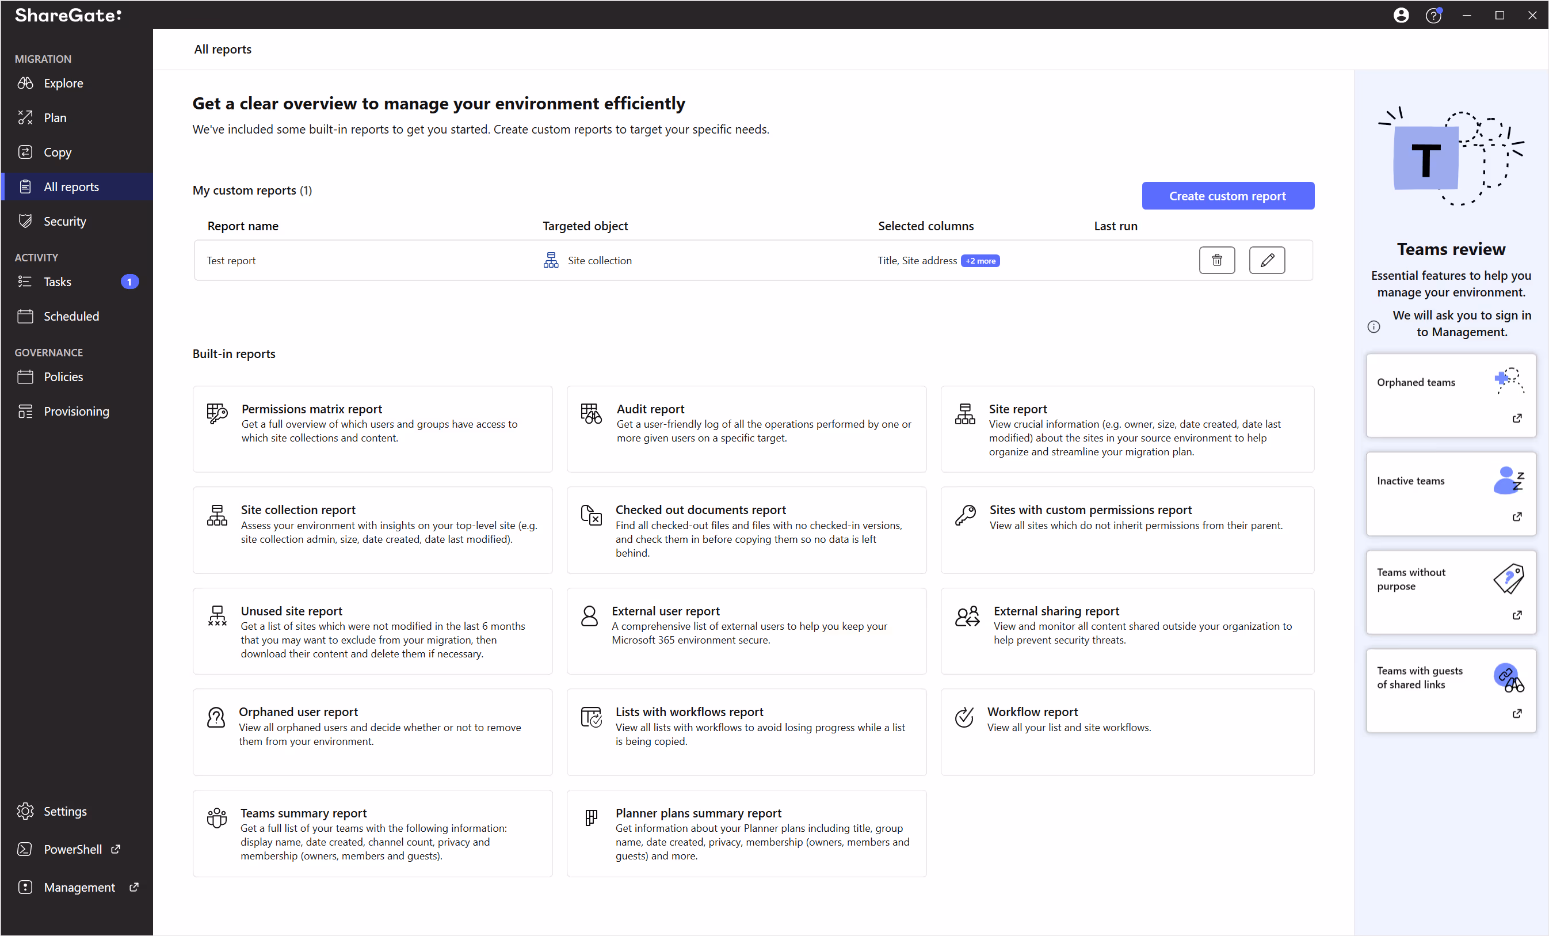Click the Permissions matrix report icon
The width and height of the screenshot is (1549, 936).
click(217, 413)
